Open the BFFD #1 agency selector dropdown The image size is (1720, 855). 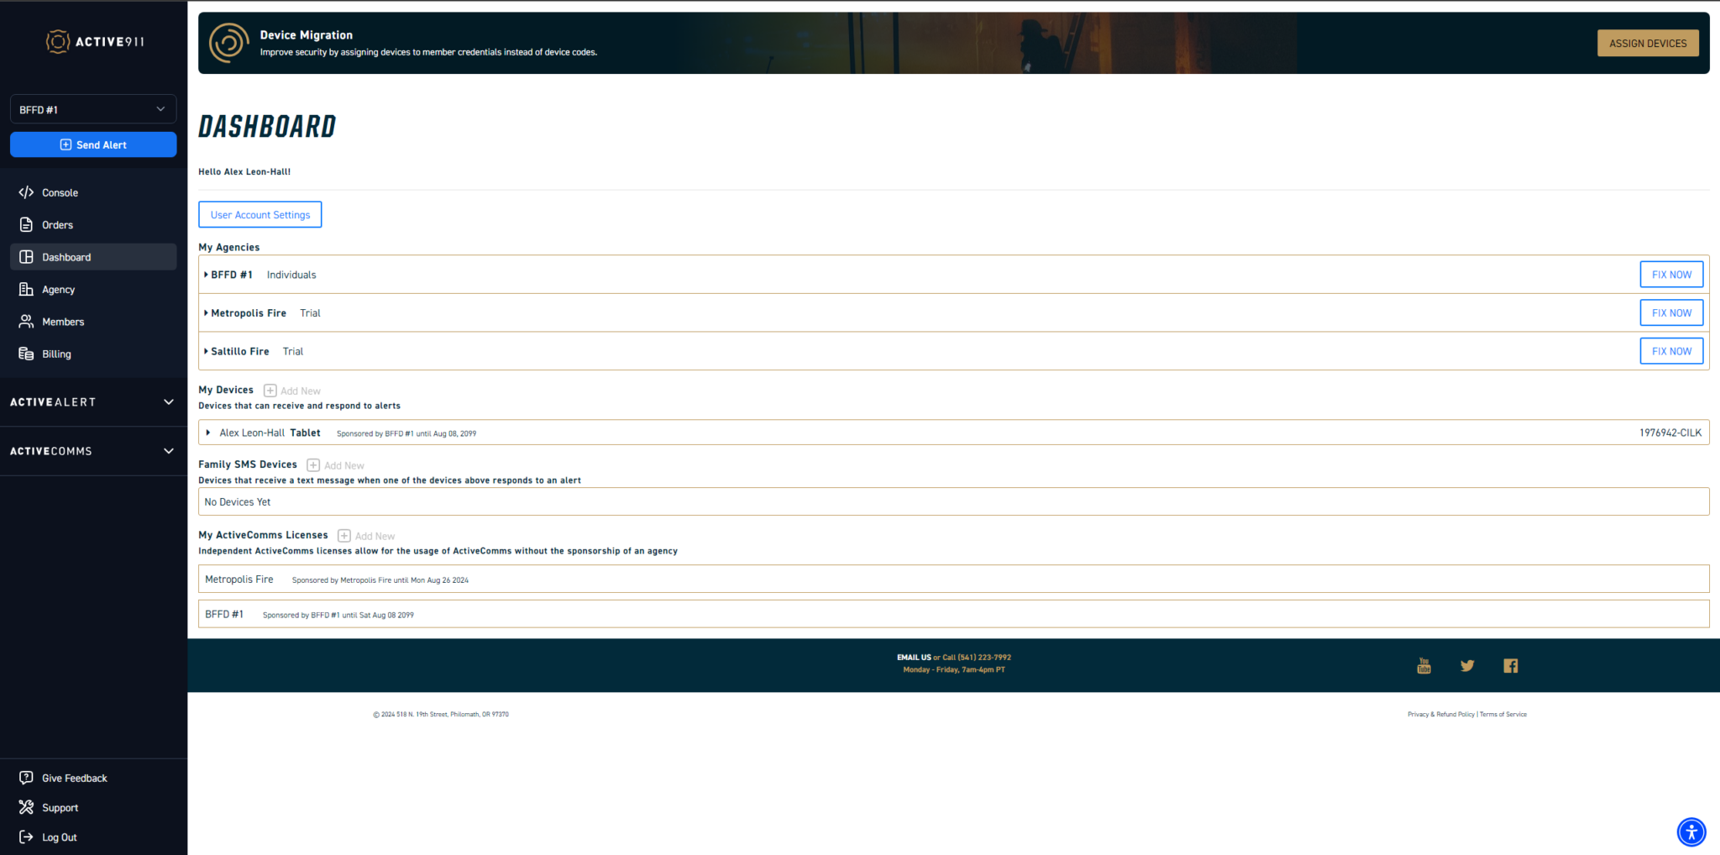point(92,108)
